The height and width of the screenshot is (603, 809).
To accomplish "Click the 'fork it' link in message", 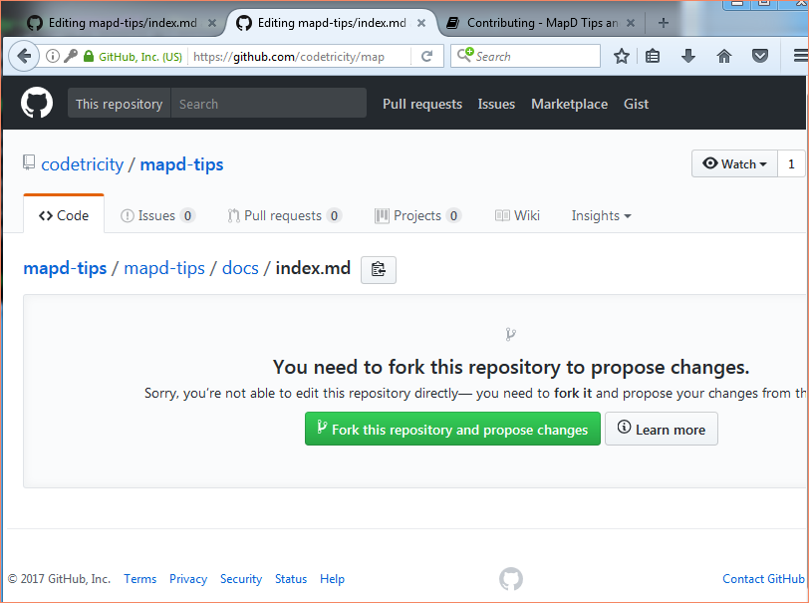I will (x=573, y=393).
